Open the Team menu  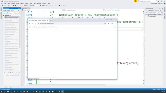pos(26,3)
